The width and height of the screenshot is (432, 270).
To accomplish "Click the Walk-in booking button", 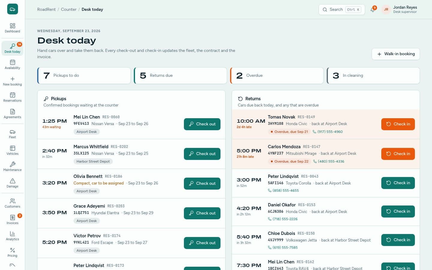I will tap(396, 54).
